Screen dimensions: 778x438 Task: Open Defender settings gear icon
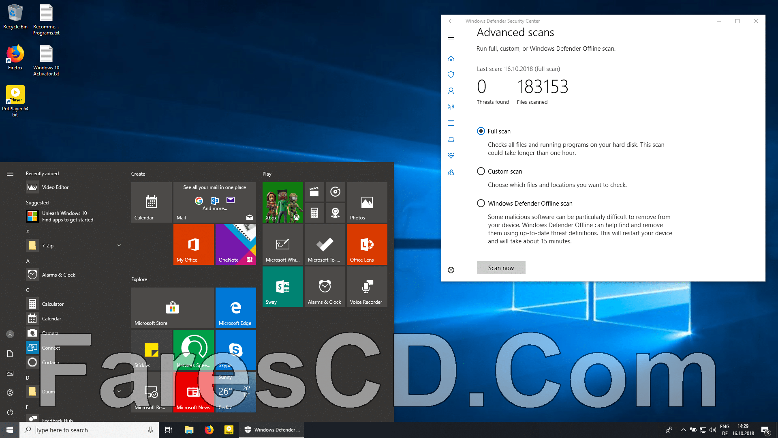[x=451, y=270]
